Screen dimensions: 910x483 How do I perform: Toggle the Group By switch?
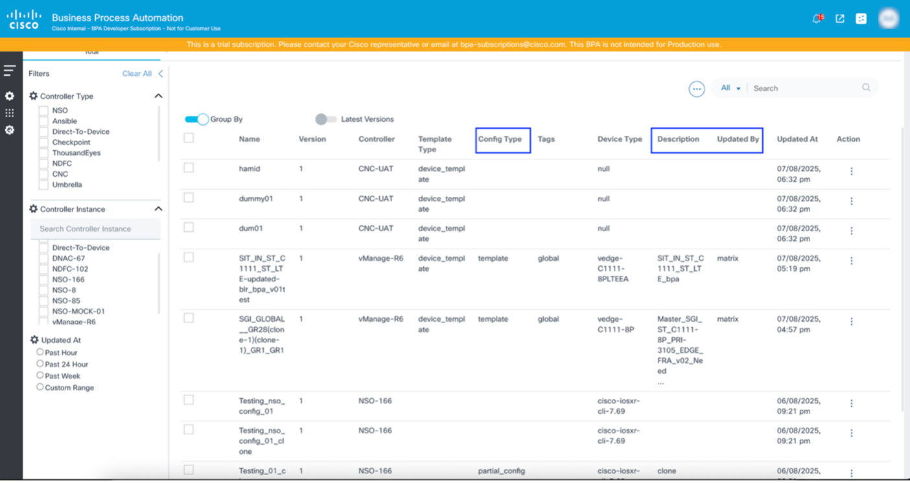[x=196, y=119]
